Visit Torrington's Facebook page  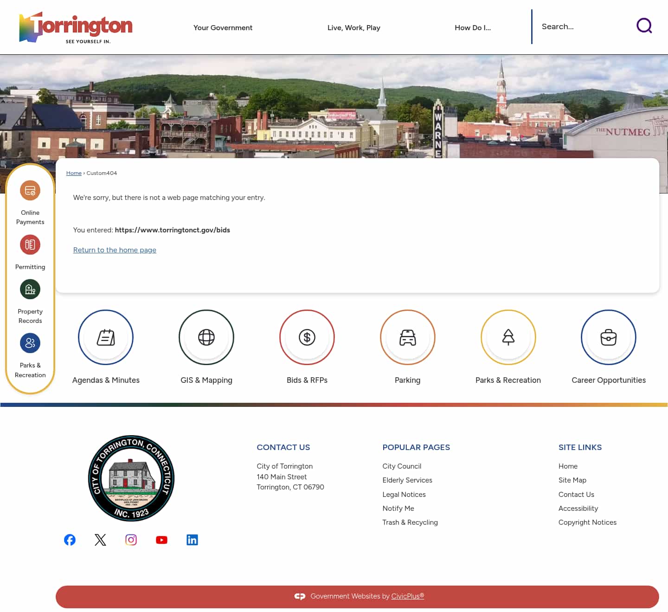tap(70, 540)
